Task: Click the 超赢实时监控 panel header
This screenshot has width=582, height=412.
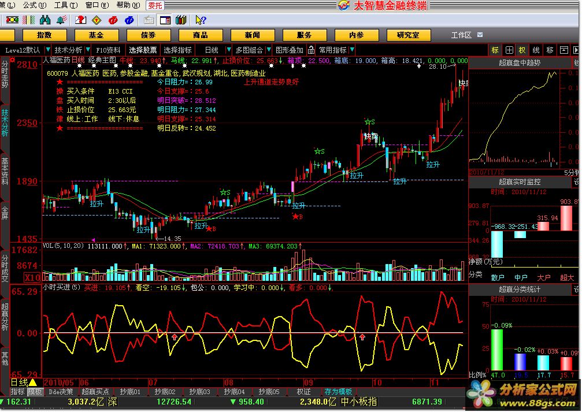Action: coord(519,182)
